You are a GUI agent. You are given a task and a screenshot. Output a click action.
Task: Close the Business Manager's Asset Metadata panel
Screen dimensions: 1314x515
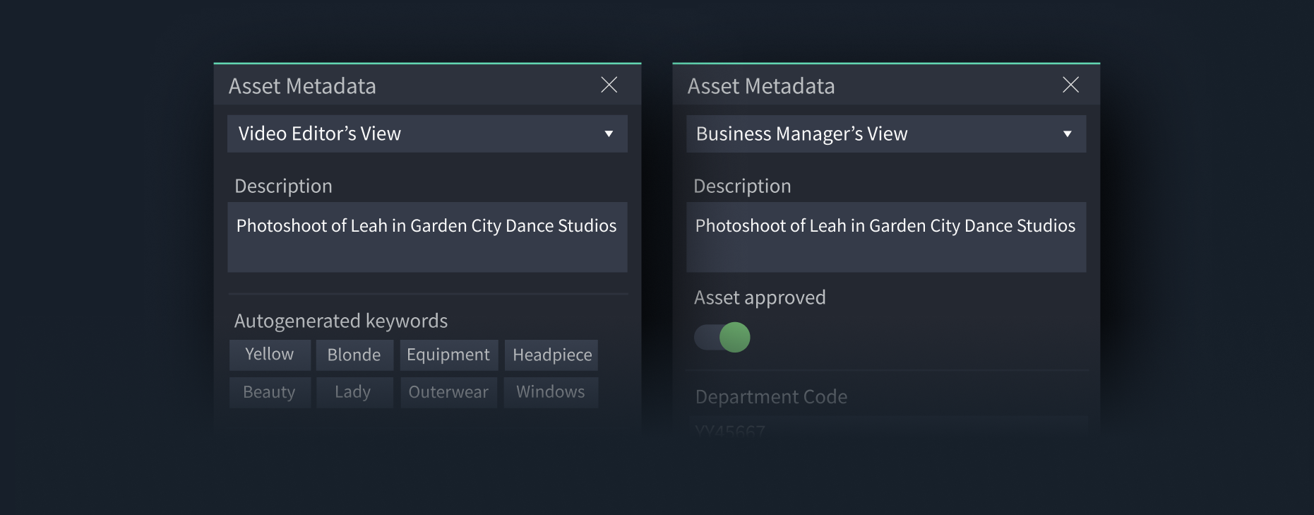click(x=1070, y=85)
